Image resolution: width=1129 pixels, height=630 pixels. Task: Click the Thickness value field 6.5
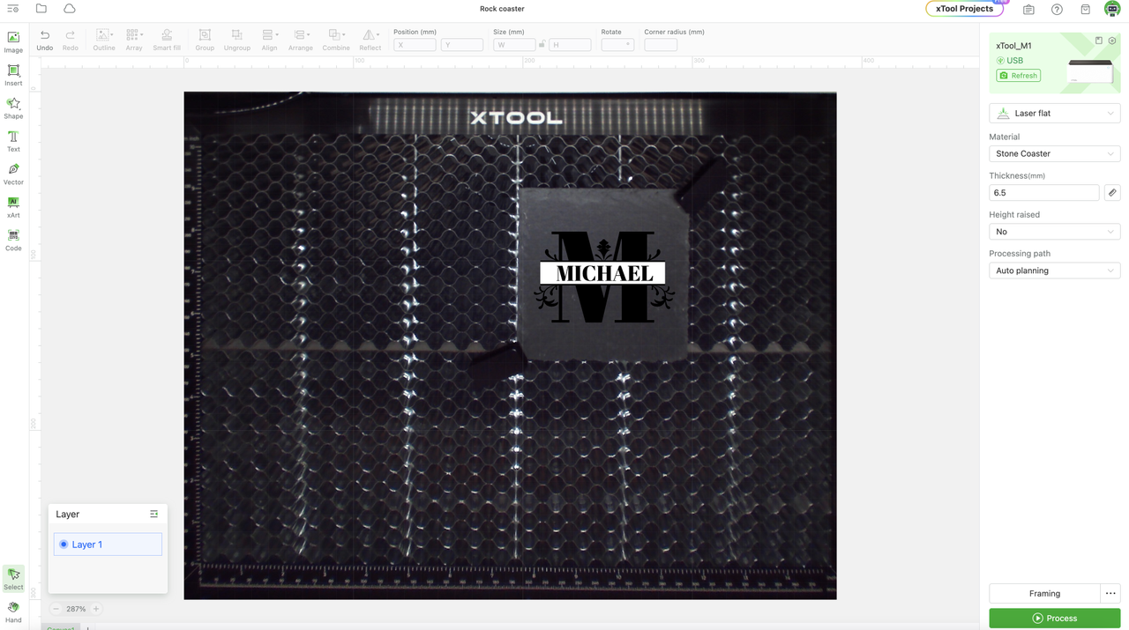pos(1044,192)
